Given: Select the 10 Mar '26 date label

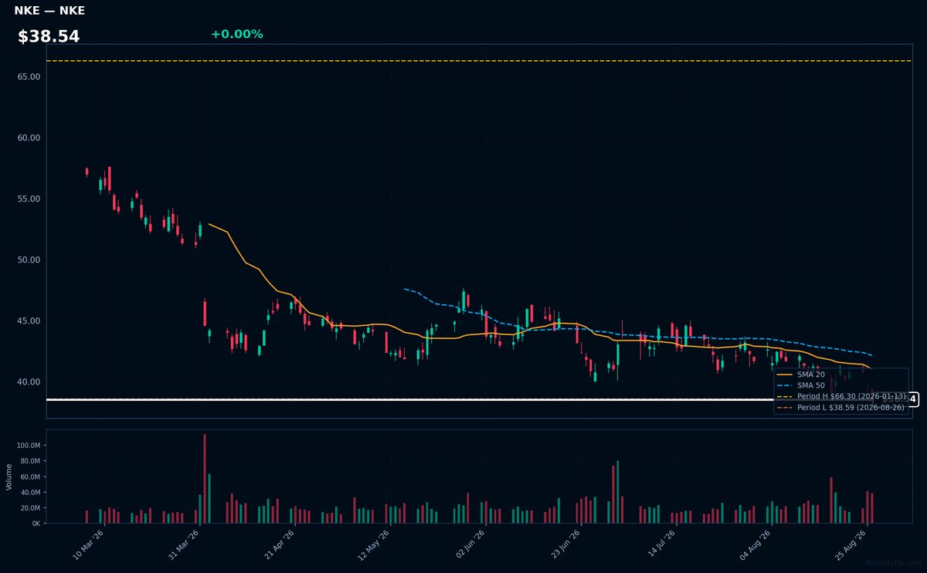Looking at the screenshot, I should (89, 545).
